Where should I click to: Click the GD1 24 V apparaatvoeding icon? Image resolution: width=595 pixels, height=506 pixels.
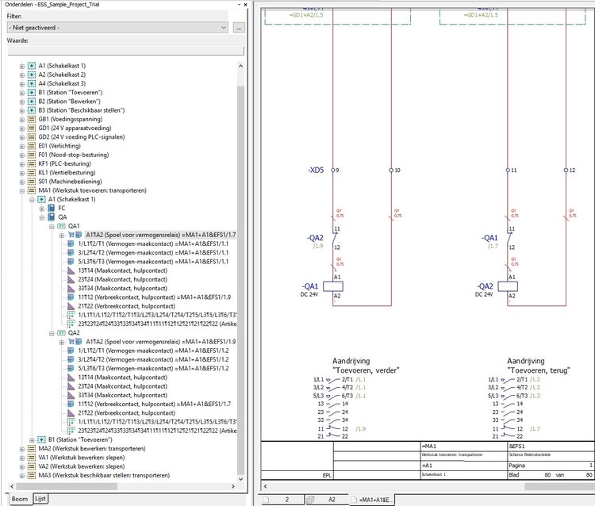click(32, 128)
